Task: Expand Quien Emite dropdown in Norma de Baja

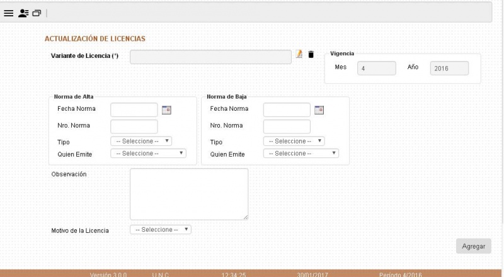Action: pyautogui.click(x=301, y=153)
